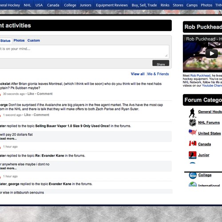Click the what is on your mind field

click(x=84, y=52)
